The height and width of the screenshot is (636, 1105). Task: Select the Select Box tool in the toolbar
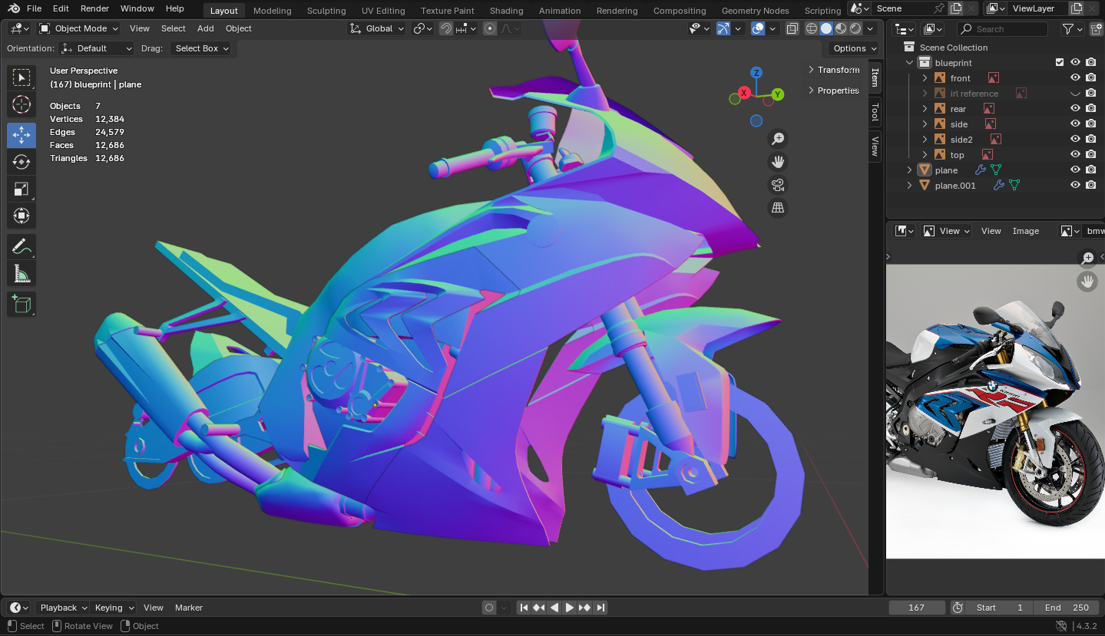pos(22,77)
